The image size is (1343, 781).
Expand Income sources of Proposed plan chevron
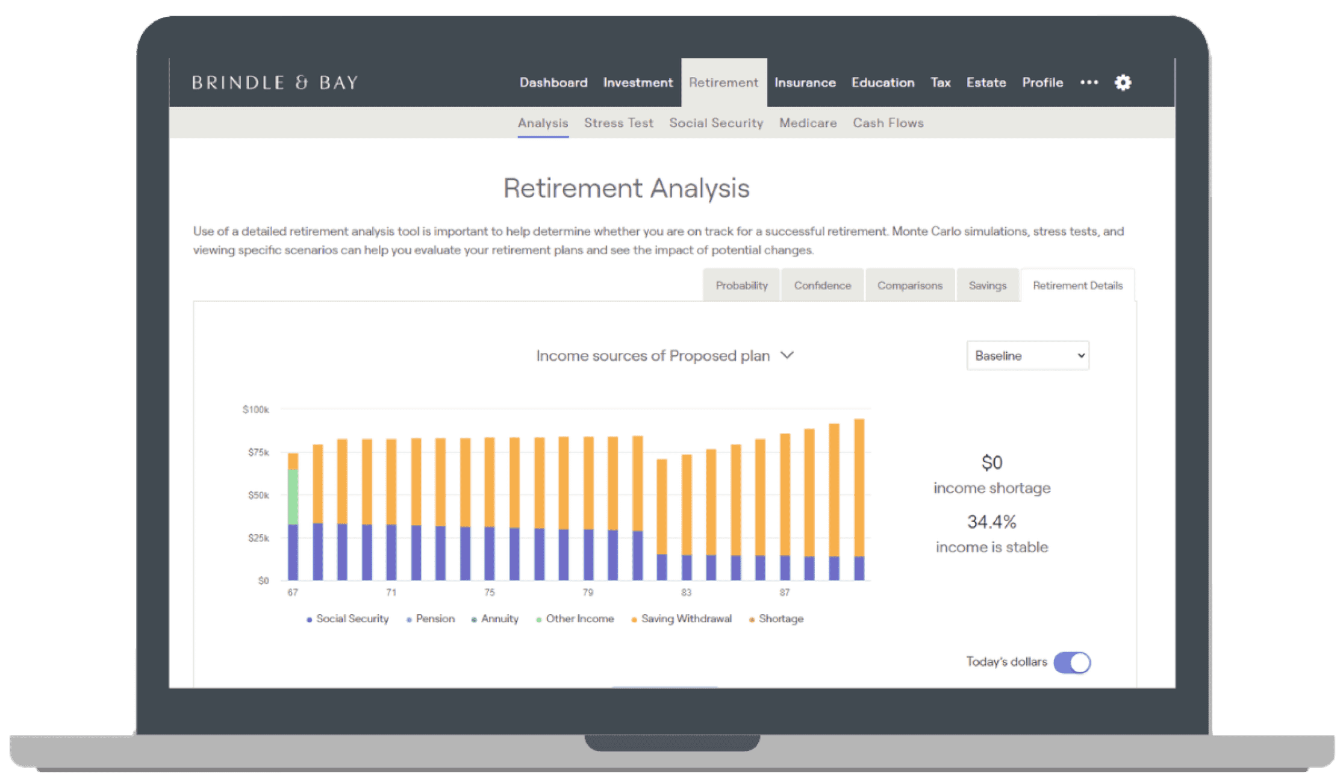[787, 355]
